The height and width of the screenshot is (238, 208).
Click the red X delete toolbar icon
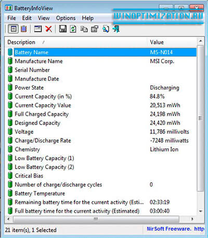49,29
